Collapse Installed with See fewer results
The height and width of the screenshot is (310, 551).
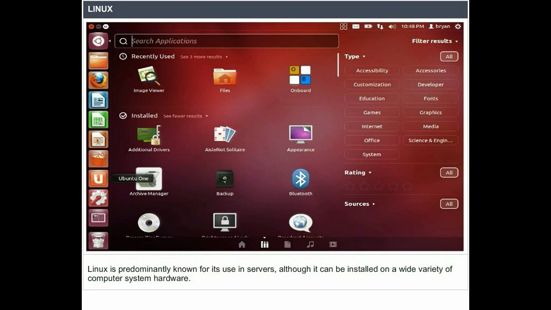click(186, 116)
